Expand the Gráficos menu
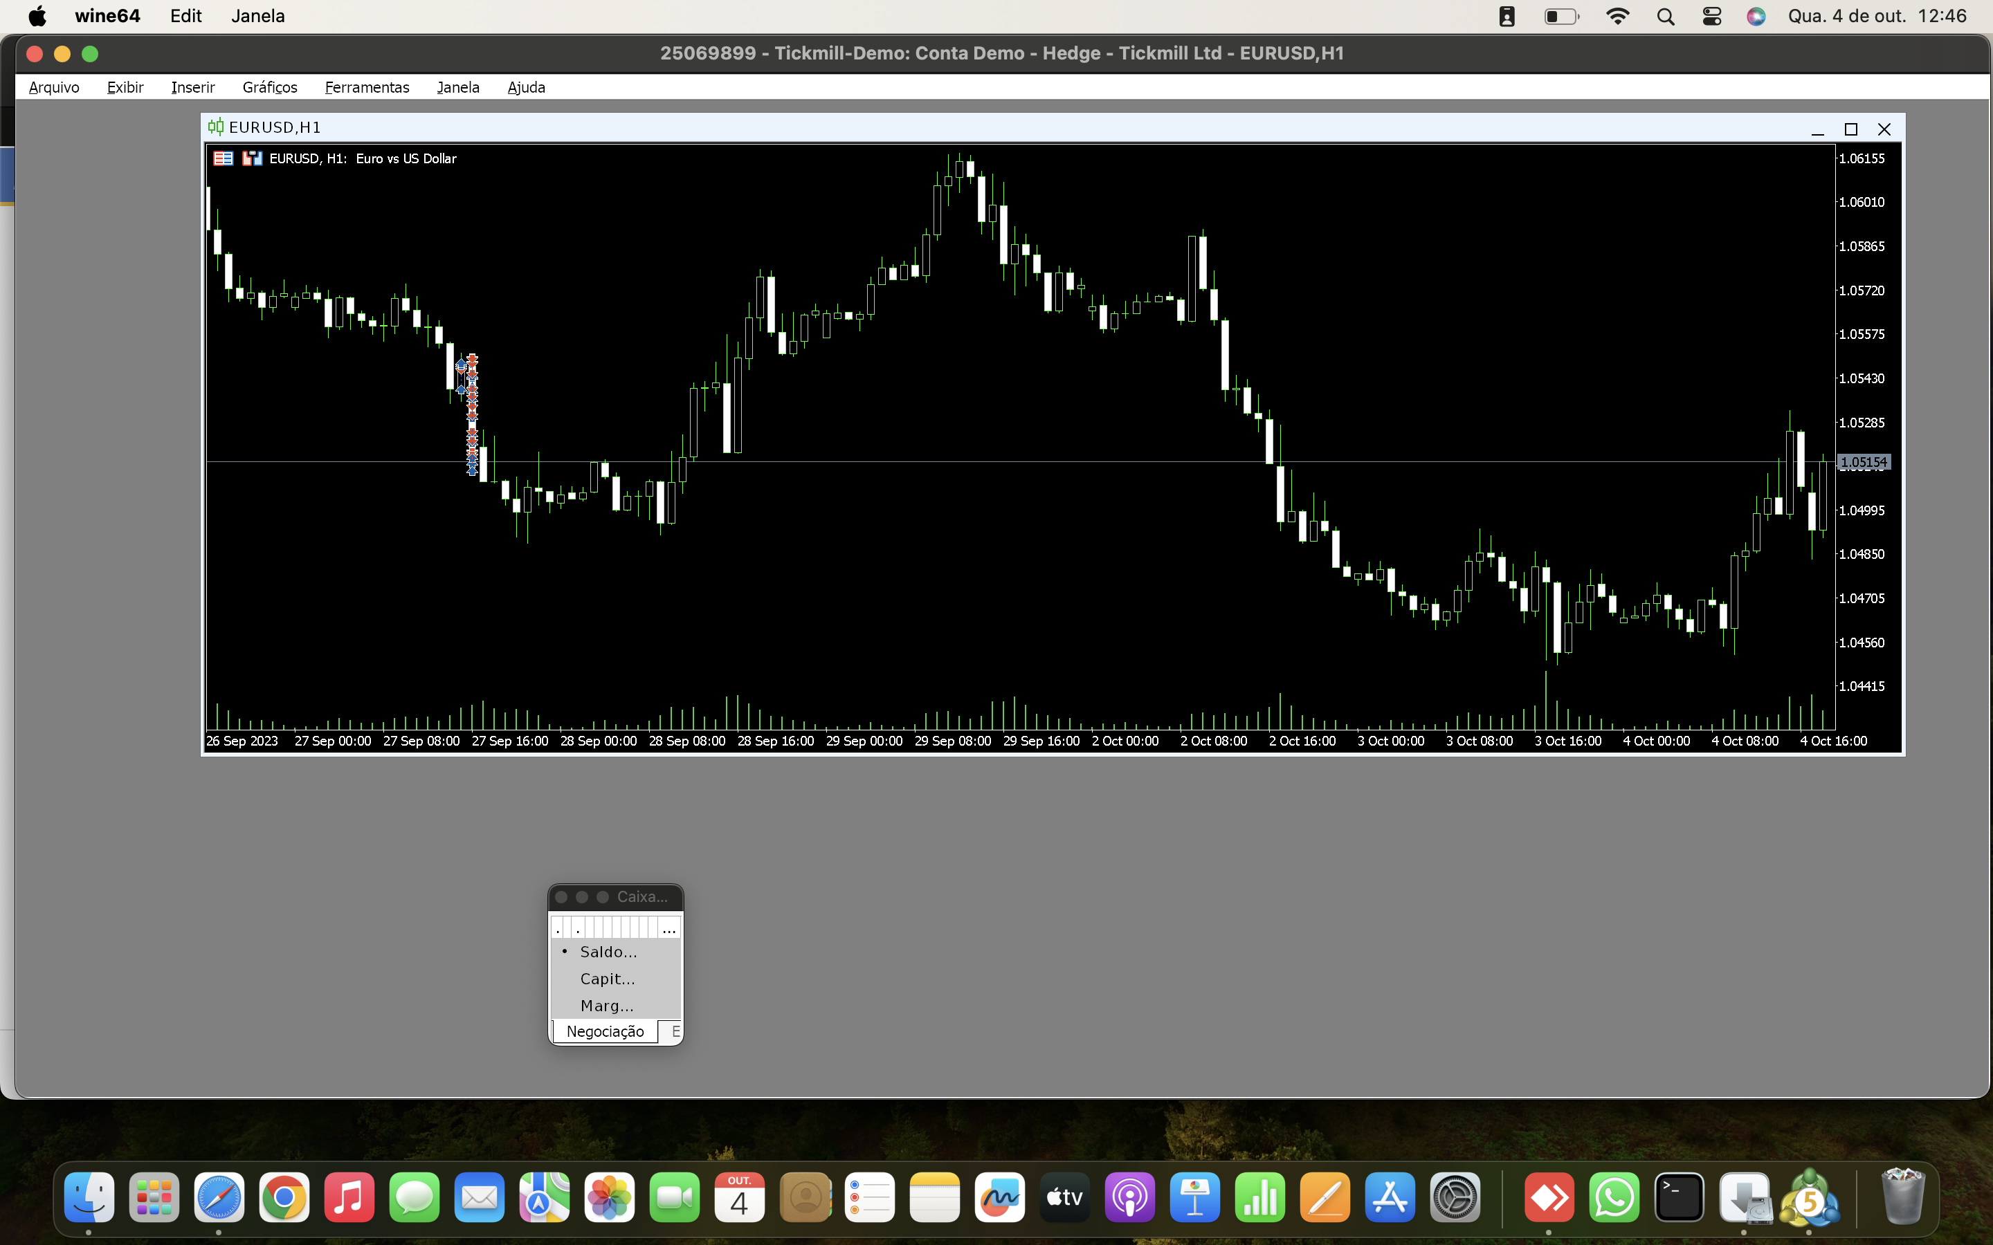 pyautogui.click(x=269, y=87)
